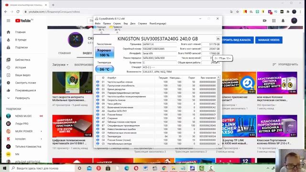Open konoden subscription channel

coord(20,139)
